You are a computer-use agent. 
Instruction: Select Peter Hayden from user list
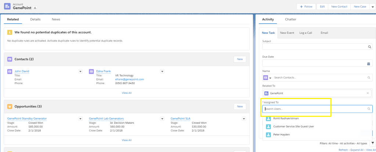pyautogui.click(x=318, y=134)
